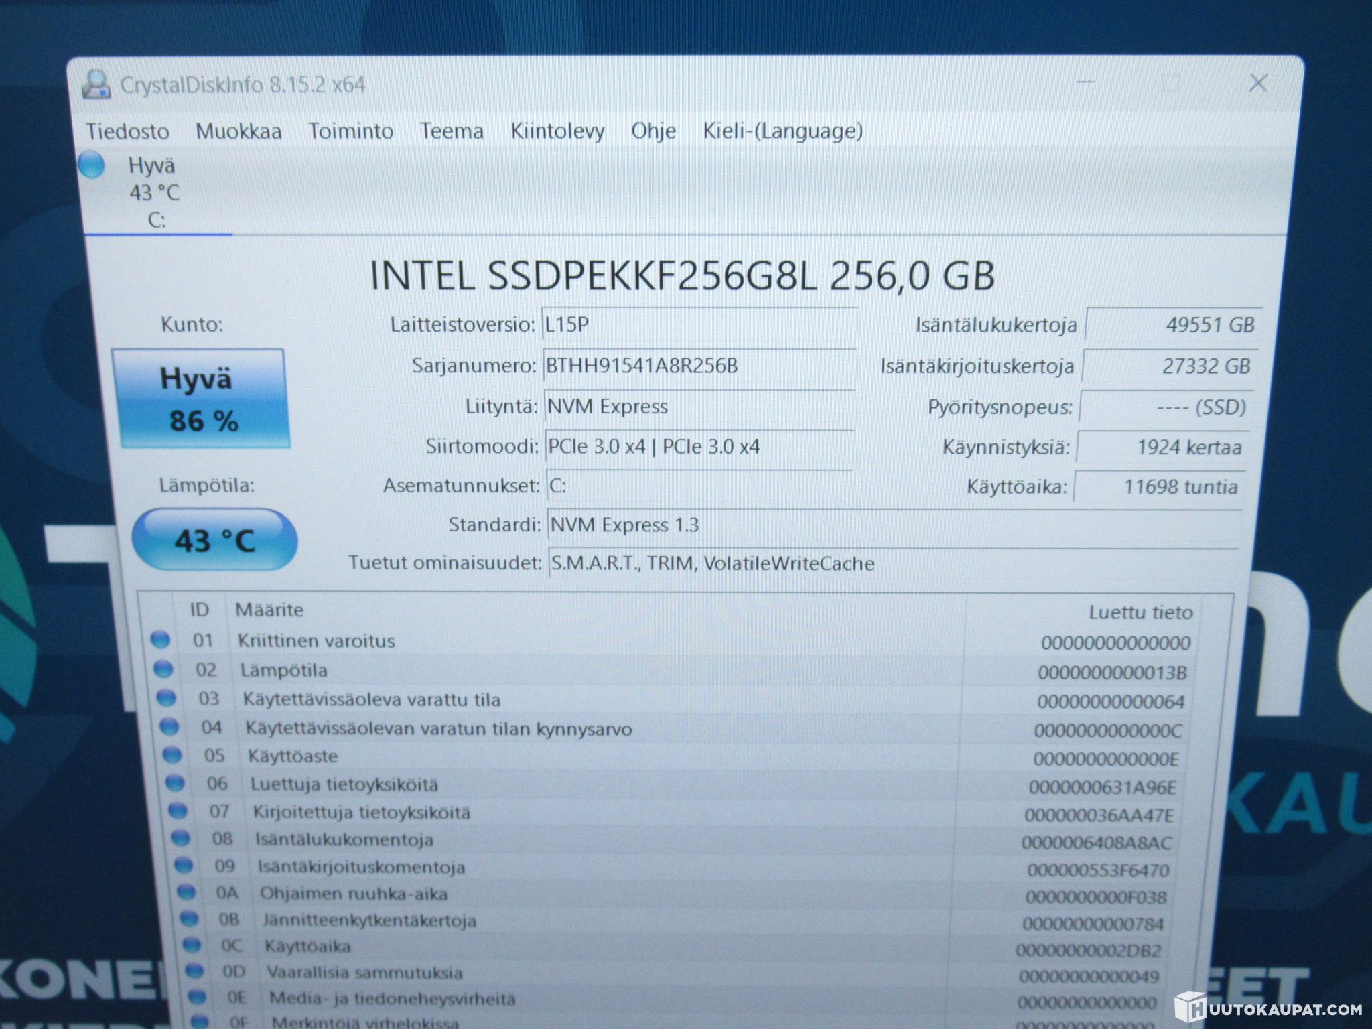The image size is (1372, 1029).
Task: Open the Kiintolevy menu
Action: pos(557,131)
